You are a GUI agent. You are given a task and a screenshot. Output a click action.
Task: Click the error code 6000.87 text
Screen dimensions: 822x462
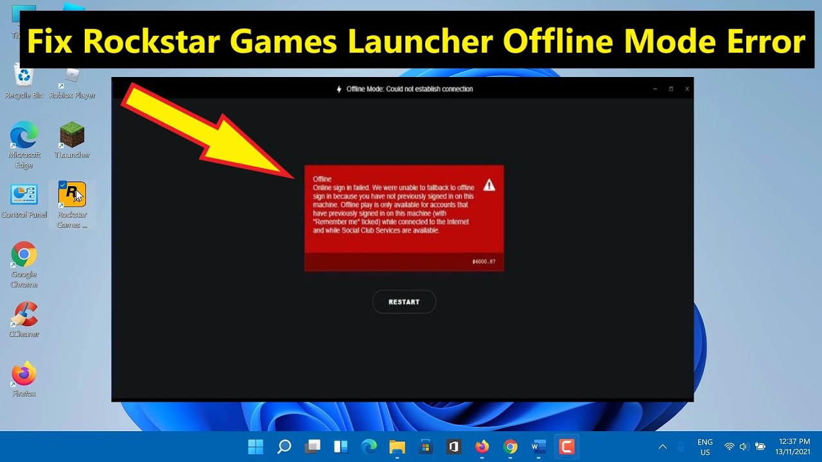484,262
